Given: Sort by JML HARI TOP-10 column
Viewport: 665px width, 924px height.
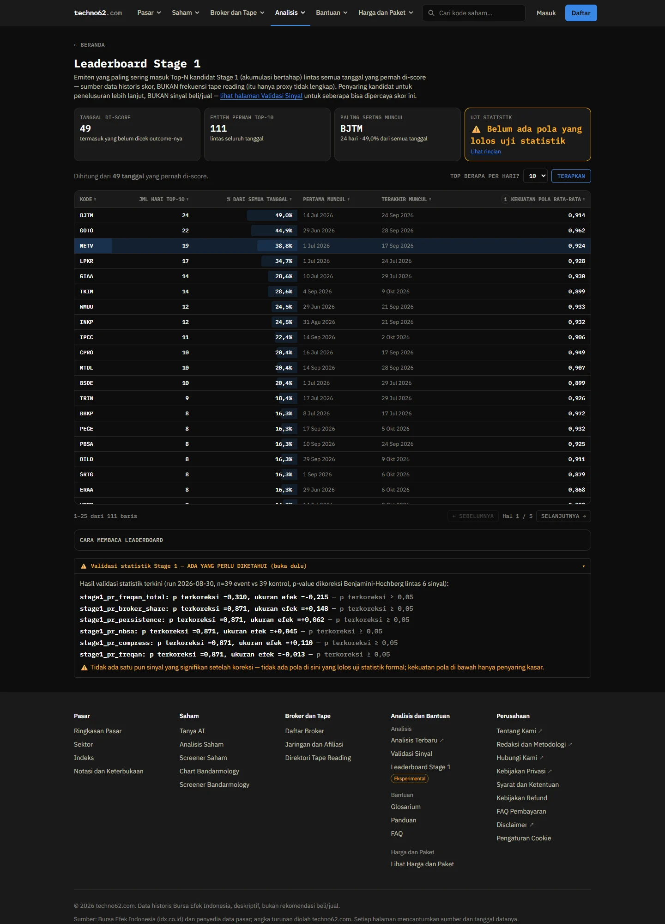Looking at the screenshot, I should [163, 199].
